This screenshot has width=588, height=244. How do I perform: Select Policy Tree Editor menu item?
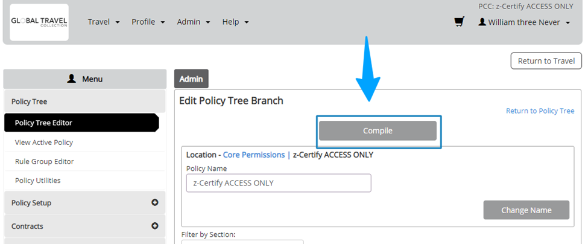[82, 123]
